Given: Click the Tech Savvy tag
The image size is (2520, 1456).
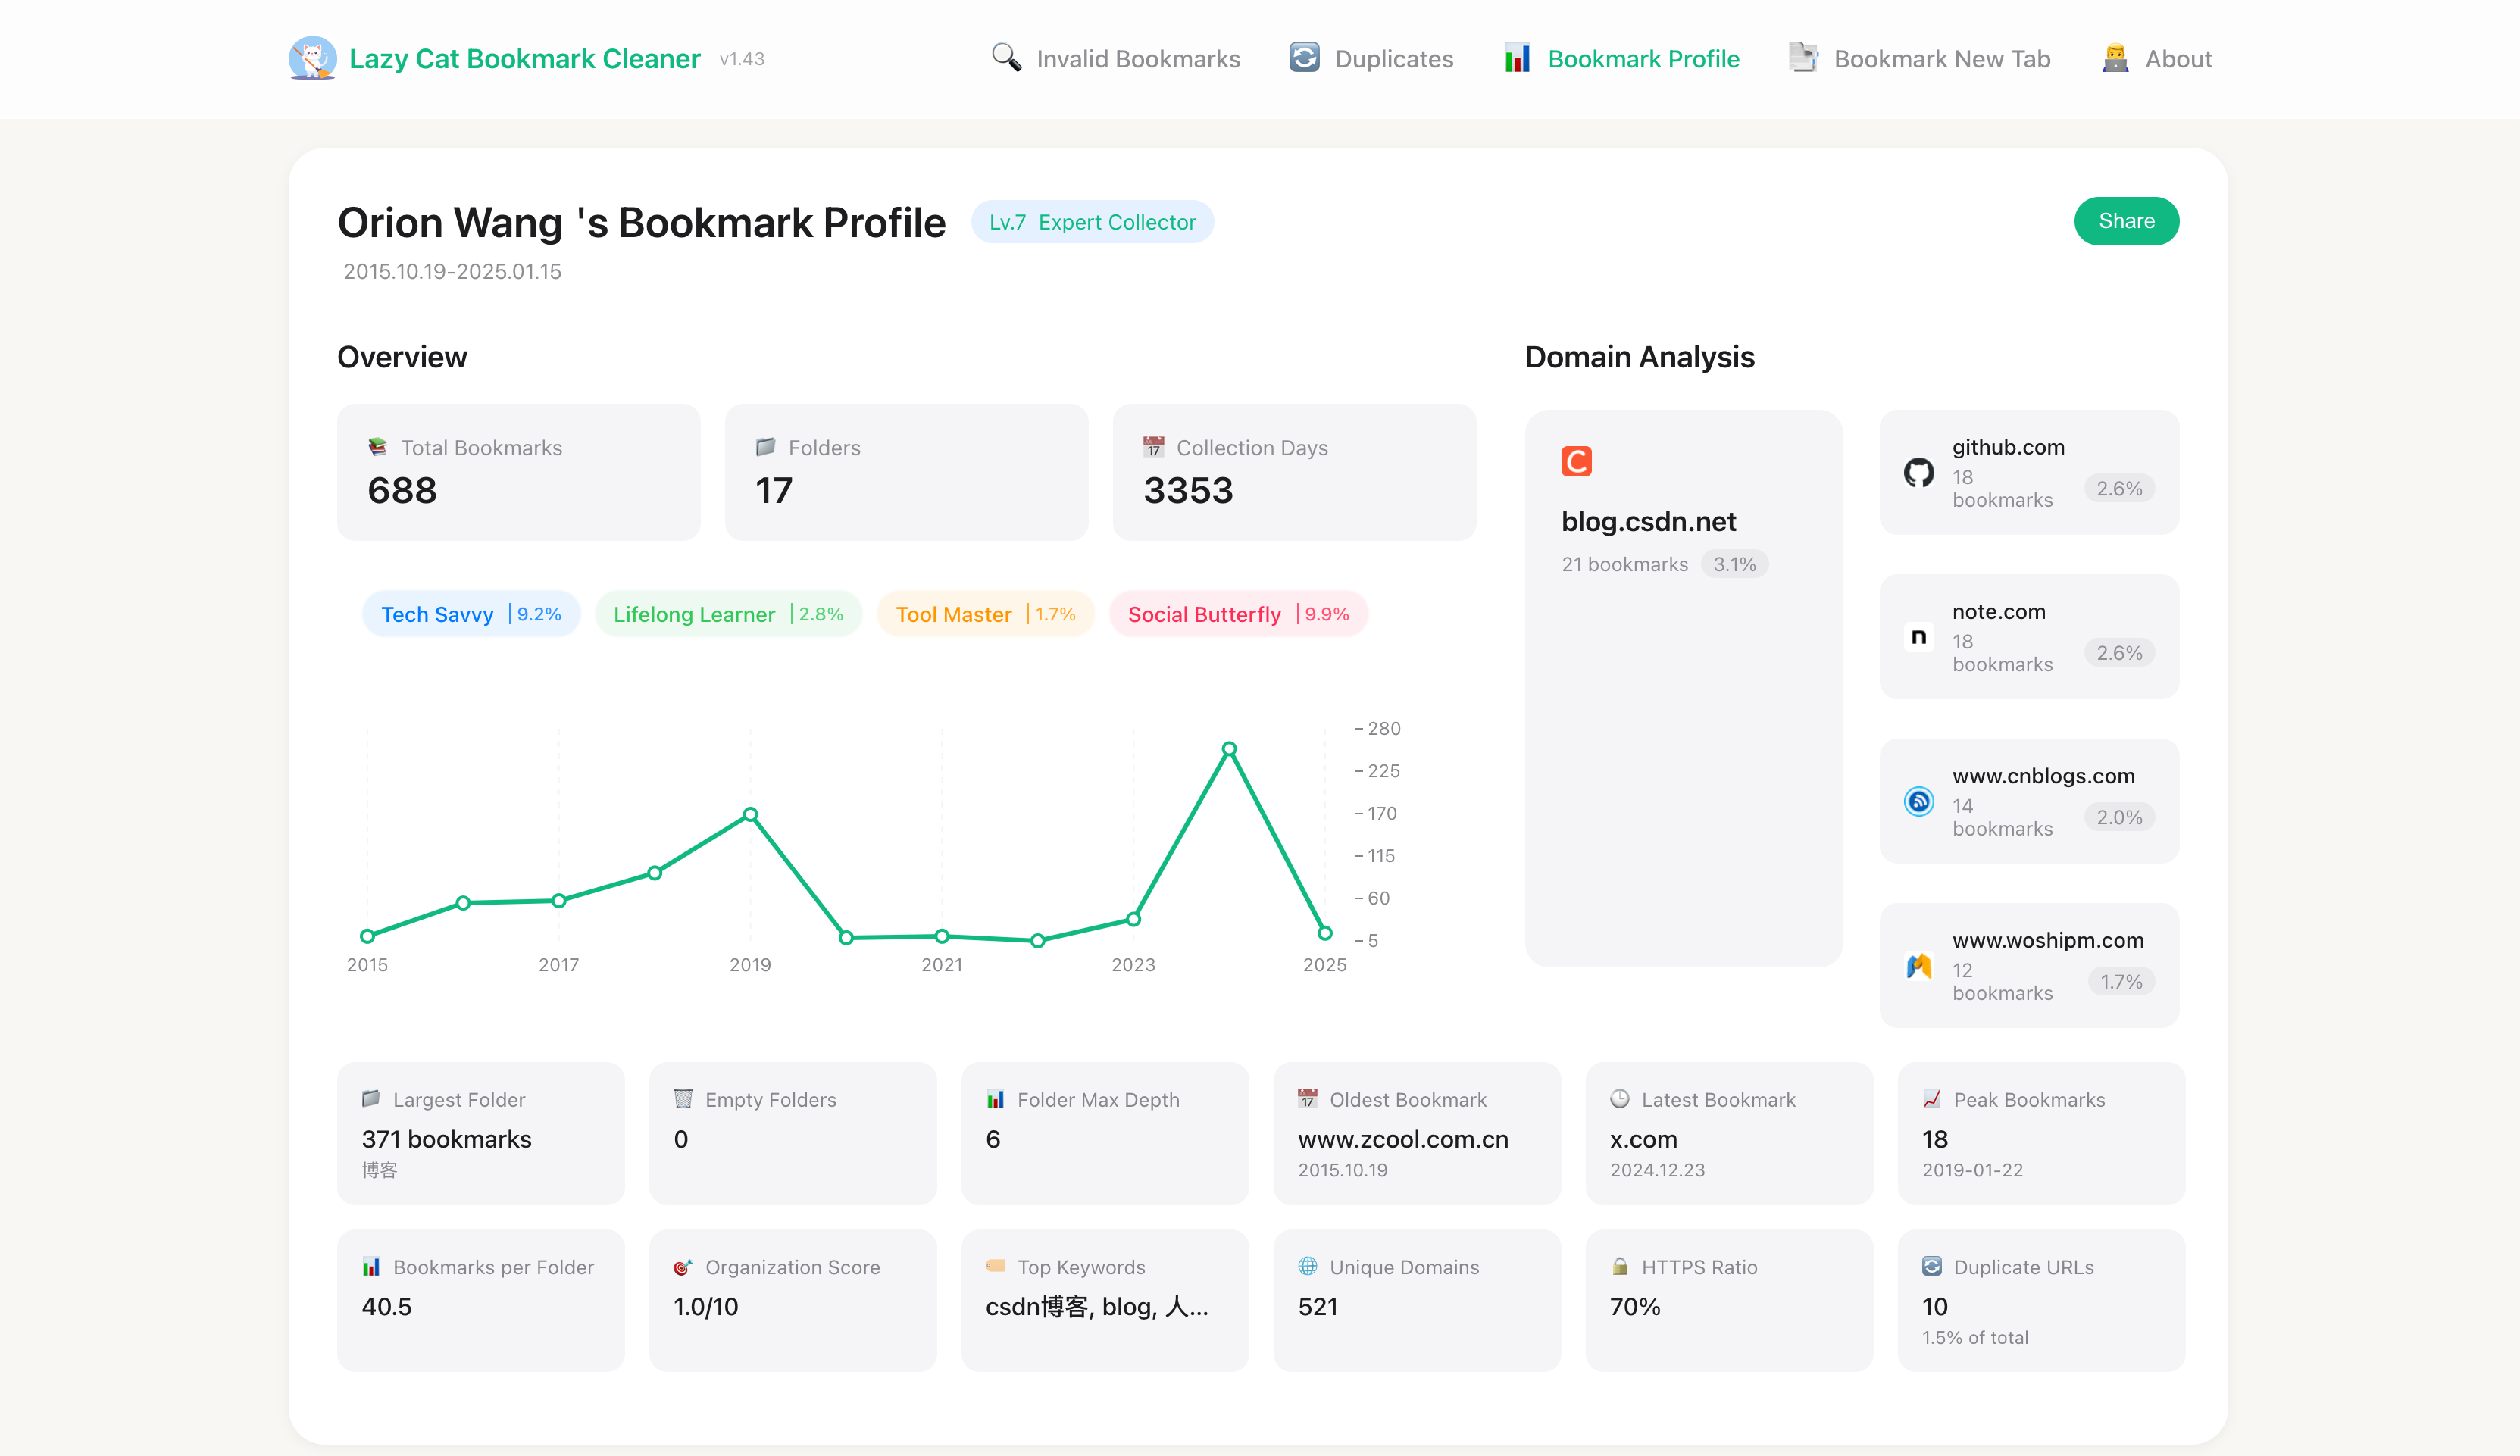Looking at the screenshot, I should 471,614.
